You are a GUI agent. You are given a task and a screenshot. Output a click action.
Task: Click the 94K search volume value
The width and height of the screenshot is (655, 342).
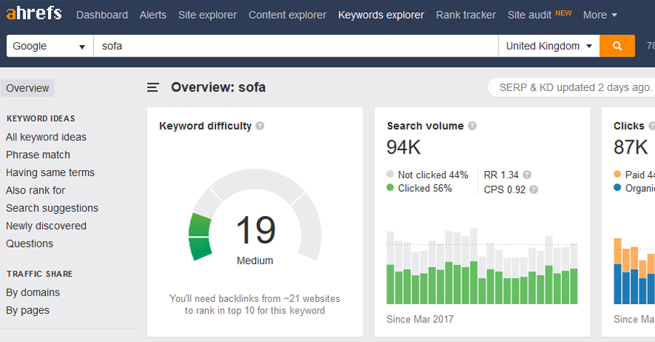pos(403,147)
